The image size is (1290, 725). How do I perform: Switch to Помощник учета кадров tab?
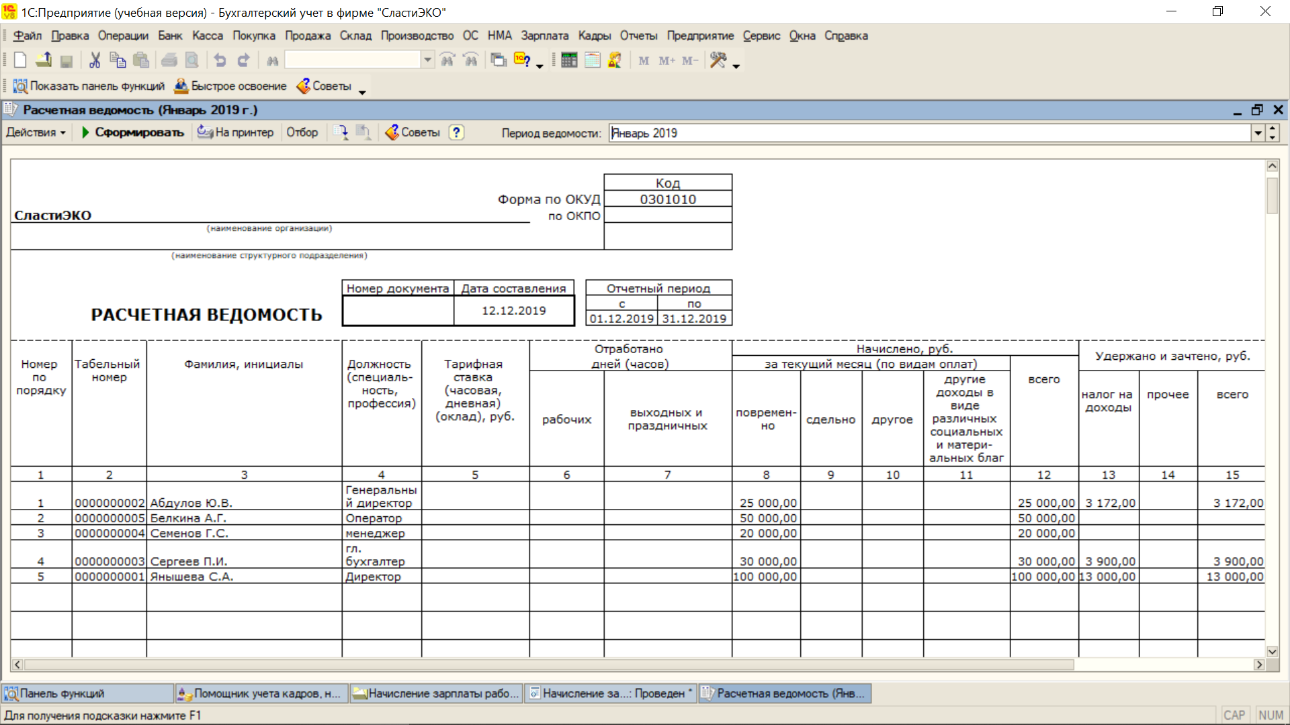click(261, 693)
